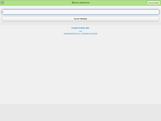Click the Salir link
This screenshot has width=161, height=121.
pos(87,28)
